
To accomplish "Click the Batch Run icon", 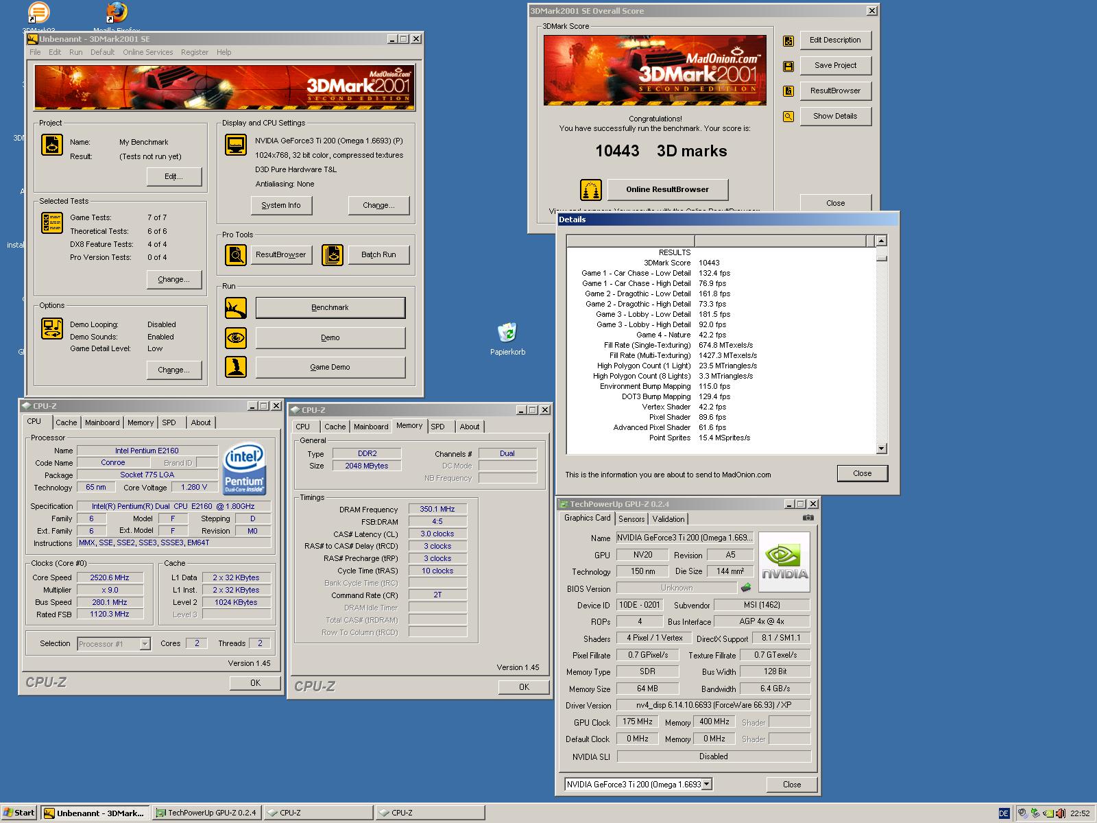I will (333, 255).
